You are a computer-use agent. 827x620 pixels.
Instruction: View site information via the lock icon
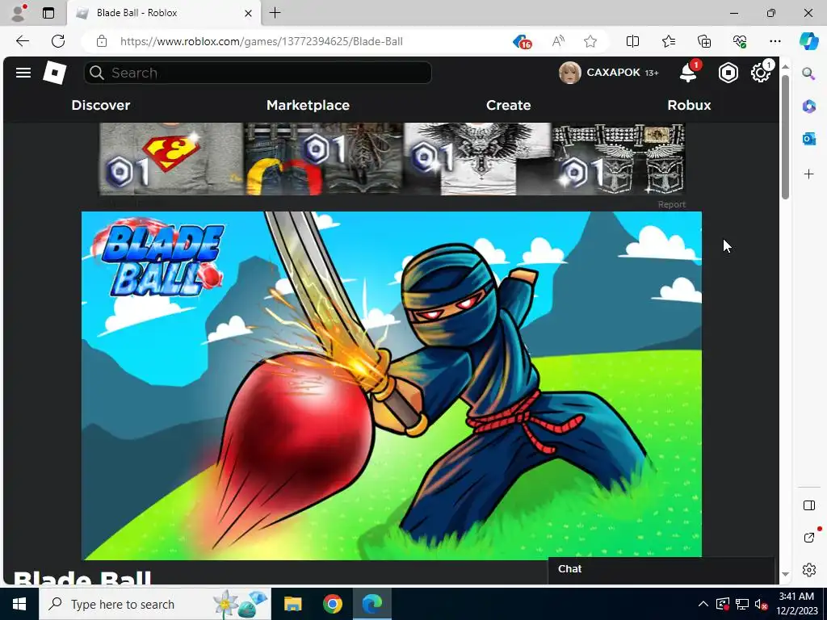click(102, 41)
